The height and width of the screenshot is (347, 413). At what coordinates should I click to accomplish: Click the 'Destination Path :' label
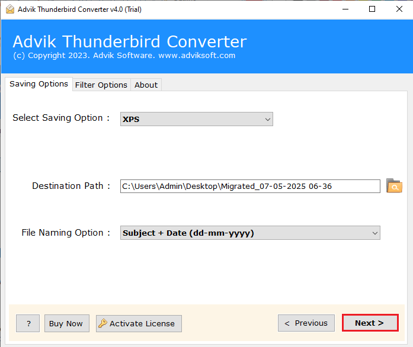click(x=71, y=186)
